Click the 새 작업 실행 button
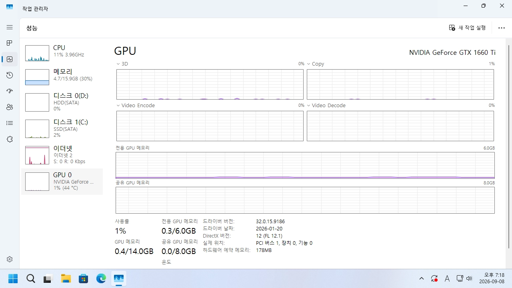512x288 pixels. coord(467,28)
